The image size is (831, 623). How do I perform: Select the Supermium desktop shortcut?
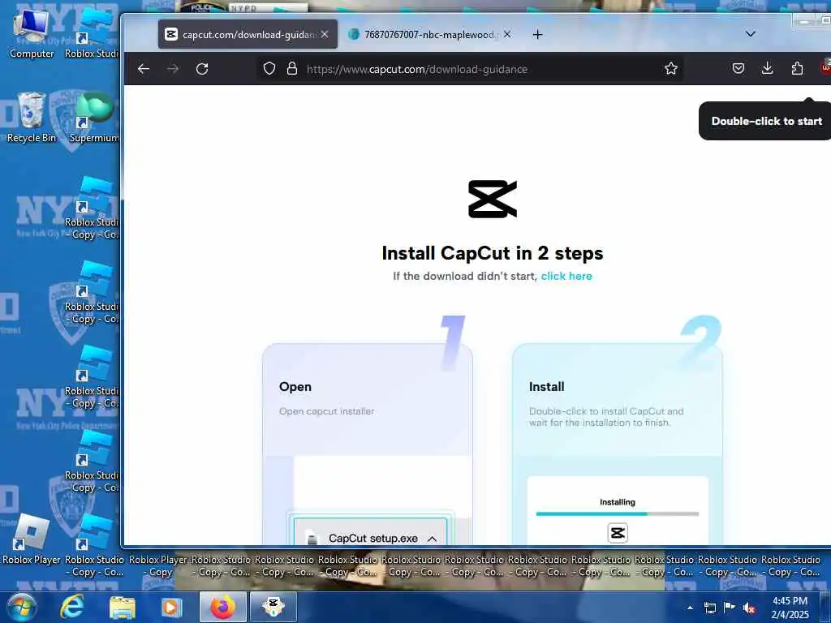(x=94, y=118)
